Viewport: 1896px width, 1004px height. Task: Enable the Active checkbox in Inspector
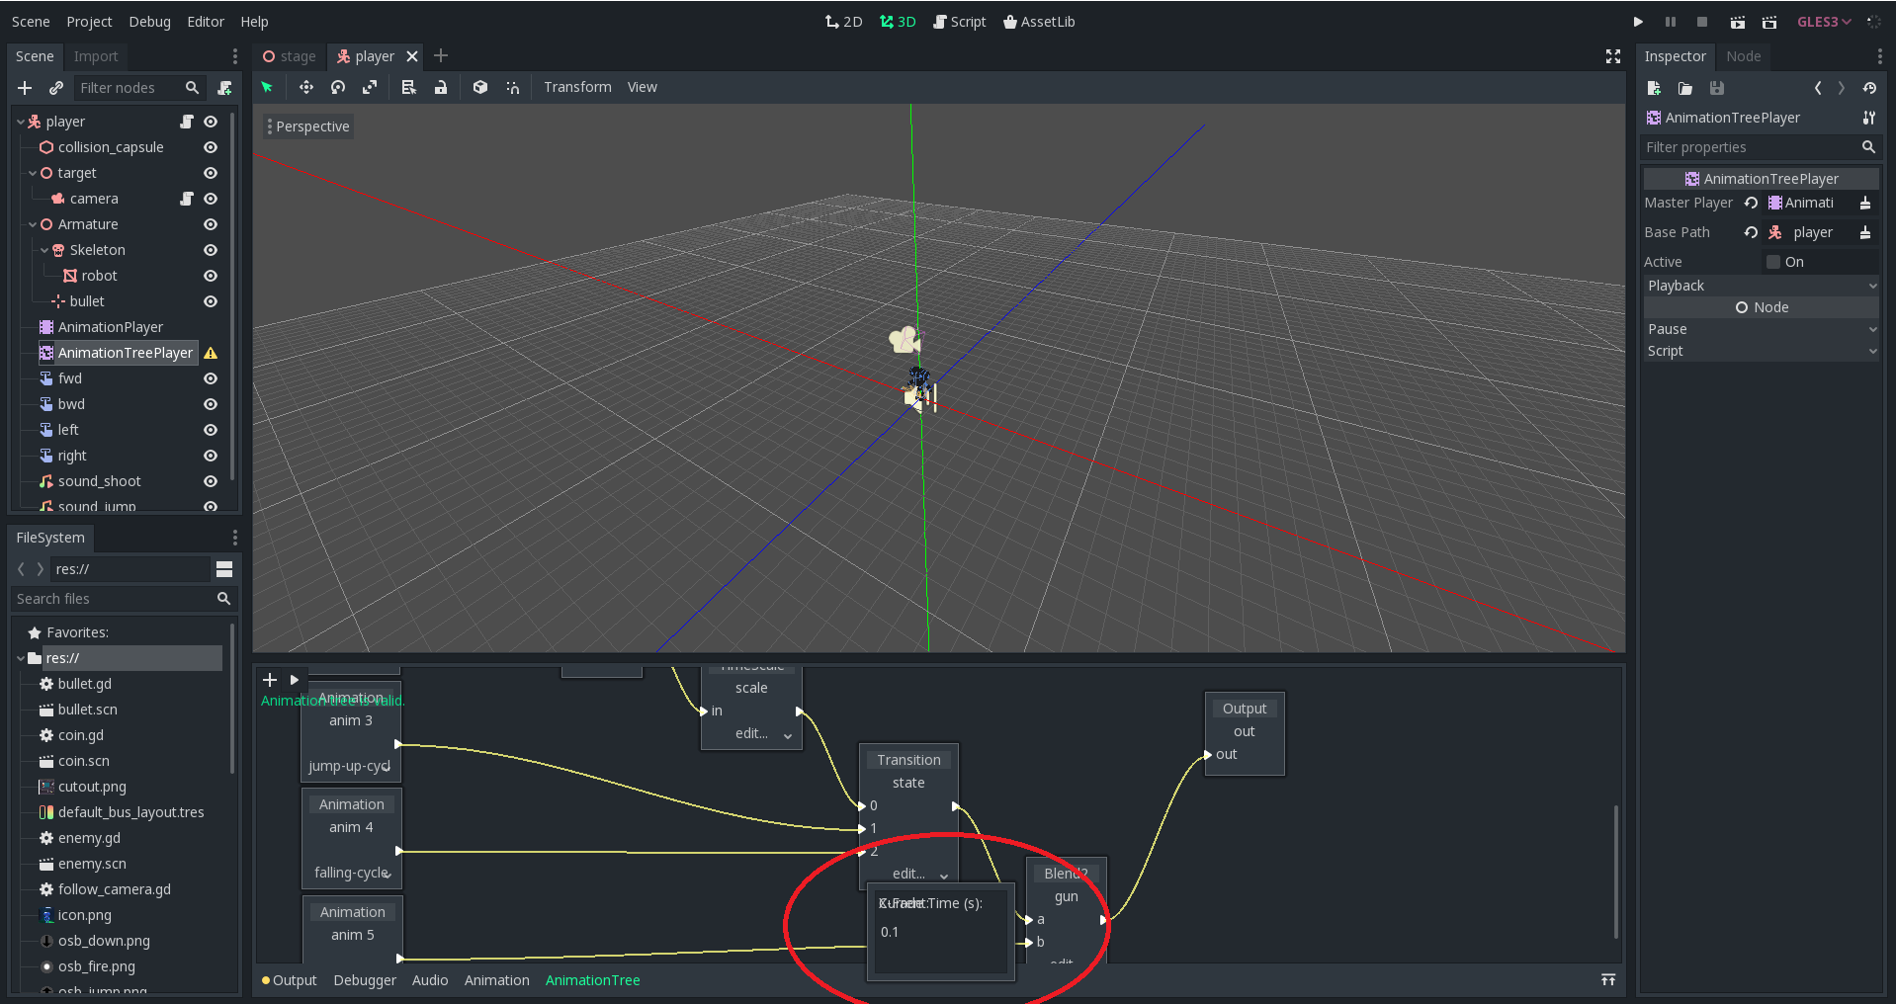(1773, 261)
